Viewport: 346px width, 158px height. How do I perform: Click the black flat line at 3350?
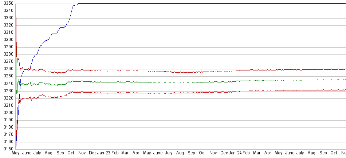click(219, 4)
